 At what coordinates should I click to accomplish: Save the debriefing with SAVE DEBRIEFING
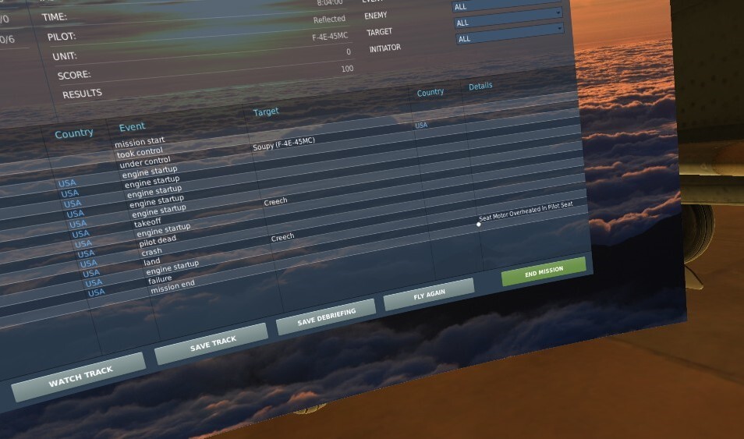(325, 317)
